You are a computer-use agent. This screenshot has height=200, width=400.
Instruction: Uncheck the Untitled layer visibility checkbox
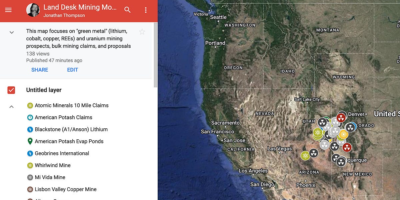tap(11, 90)
